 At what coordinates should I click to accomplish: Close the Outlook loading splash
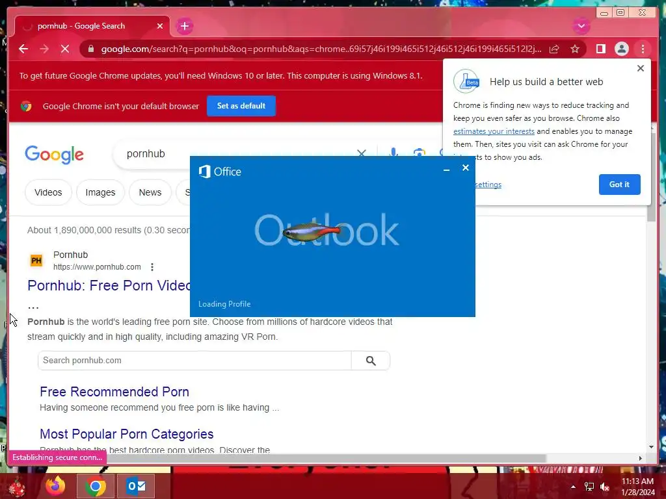466,168
